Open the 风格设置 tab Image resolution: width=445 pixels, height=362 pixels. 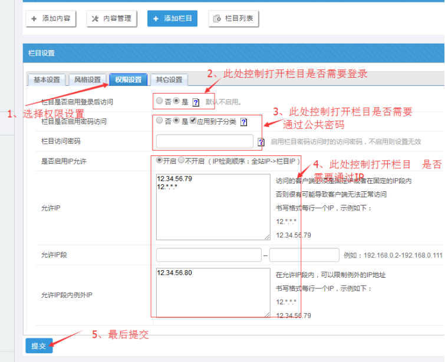(x=87, y=80)
